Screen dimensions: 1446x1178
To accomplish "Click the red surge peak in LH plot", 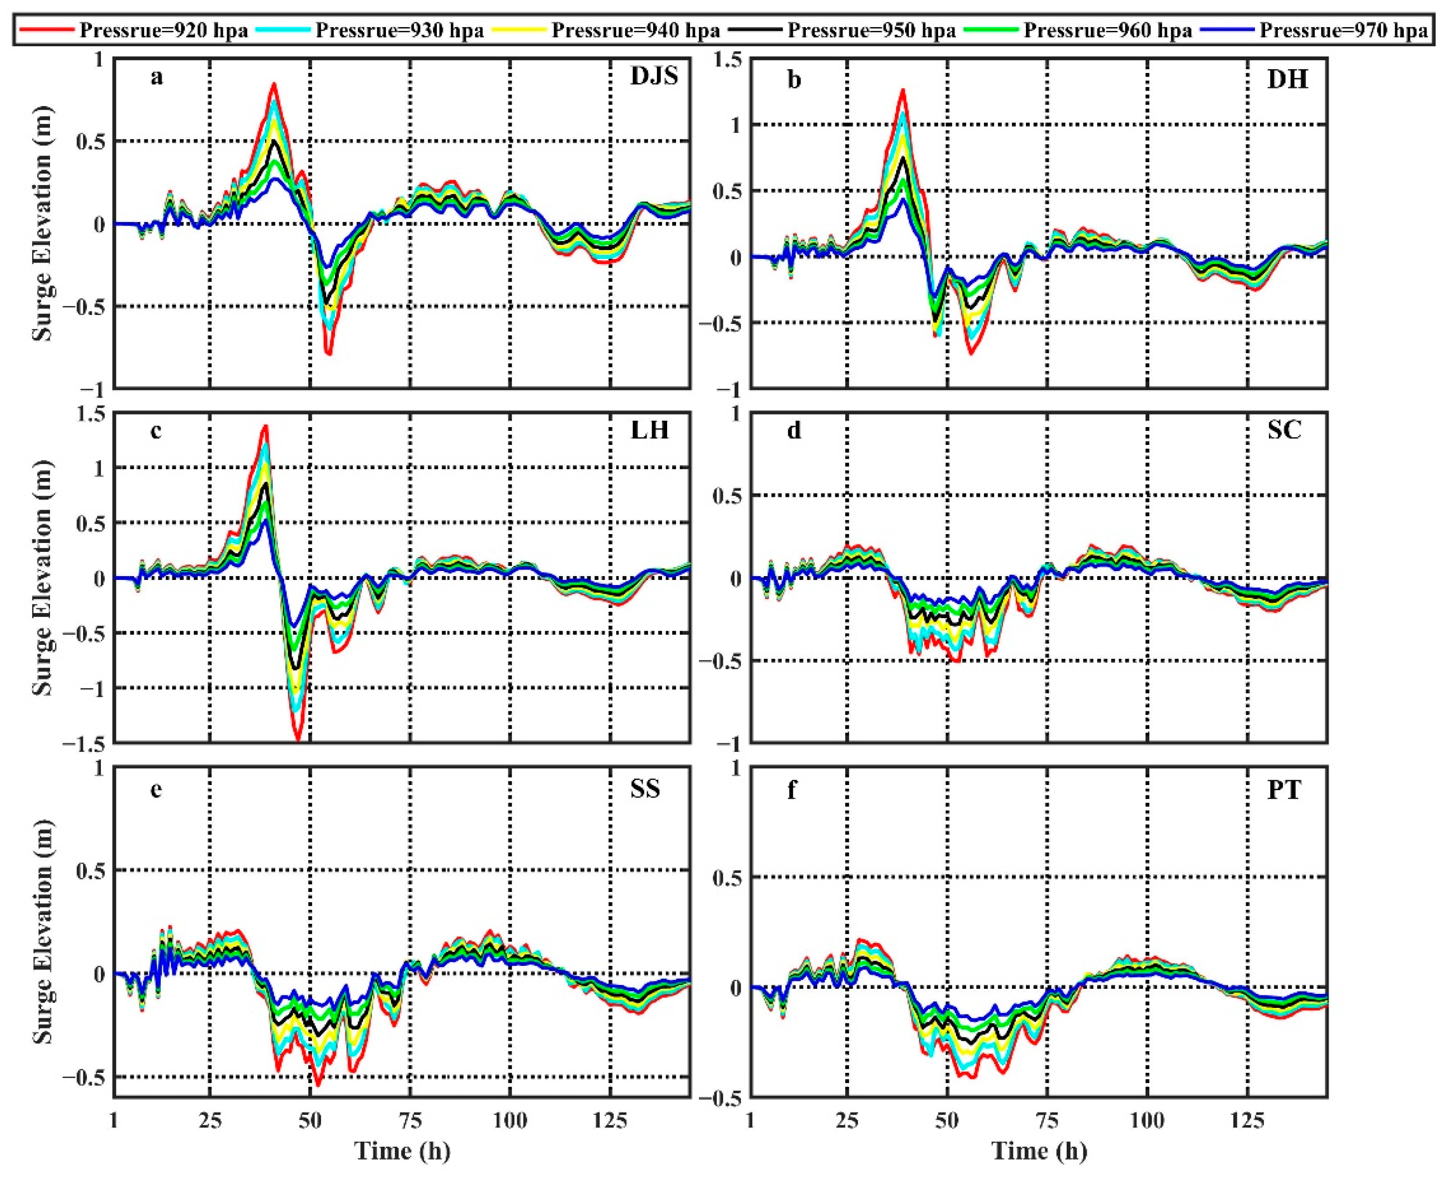I will pyautogui.click(x=266, y=427).
